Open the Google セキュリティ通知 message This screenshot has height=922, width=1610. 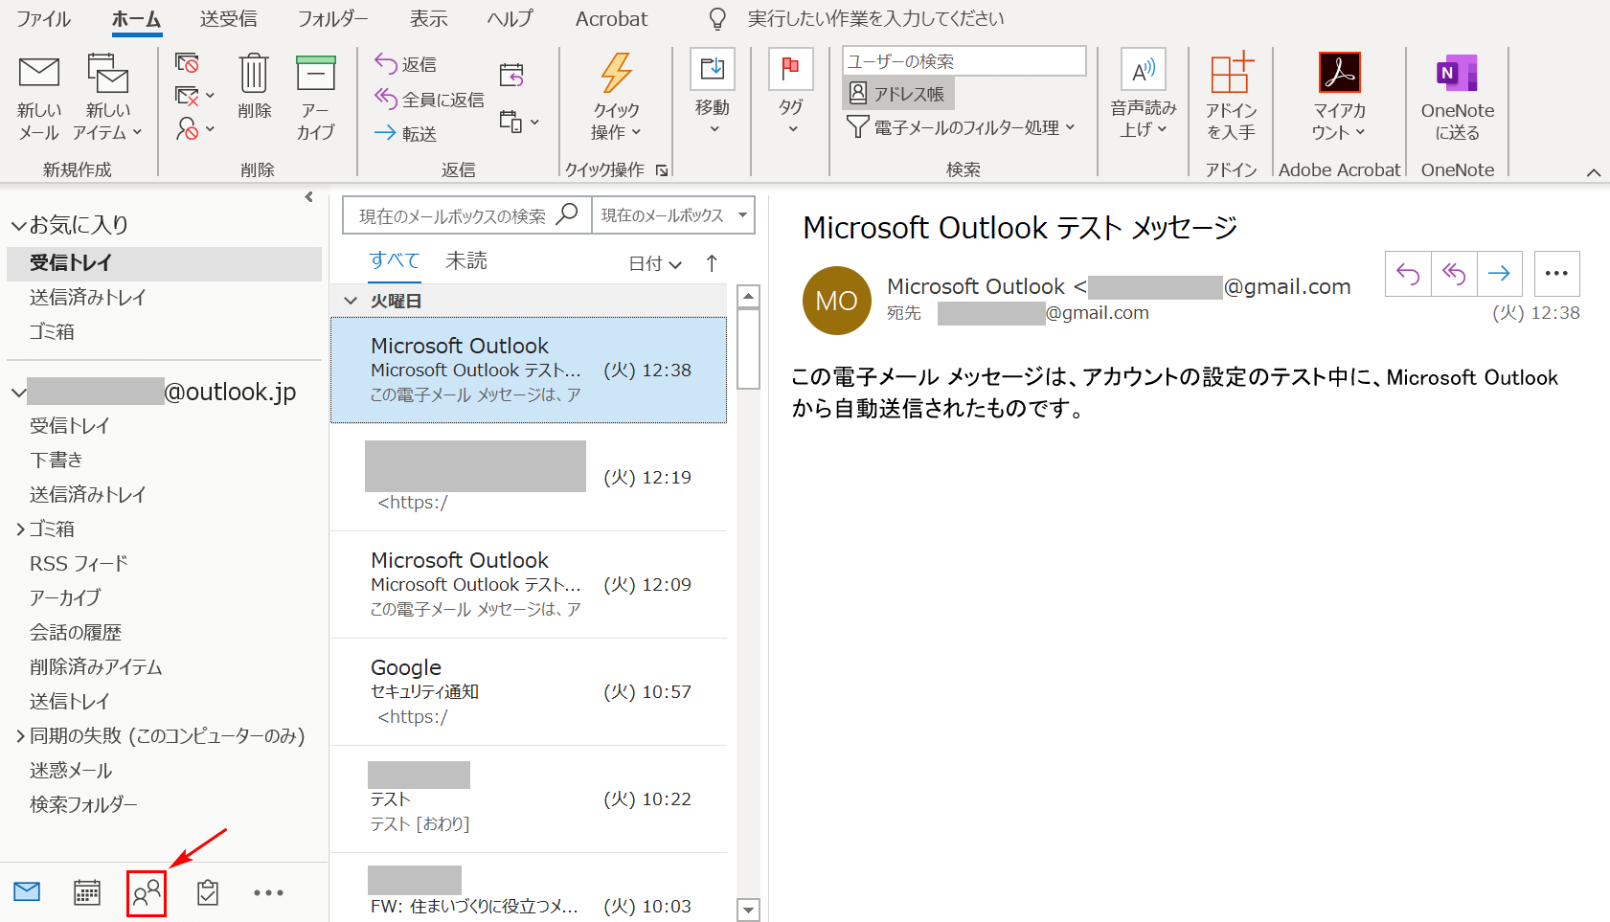(529, 692)
